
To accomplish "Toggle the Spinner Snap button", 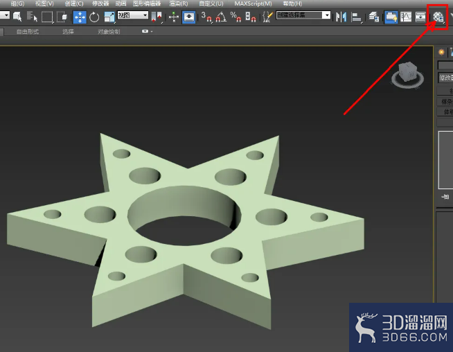I will coord(251,17).
